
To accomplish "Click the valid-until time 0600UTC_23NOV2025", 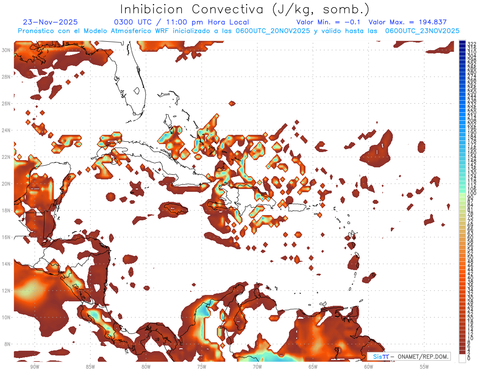I will coord(422,31).
